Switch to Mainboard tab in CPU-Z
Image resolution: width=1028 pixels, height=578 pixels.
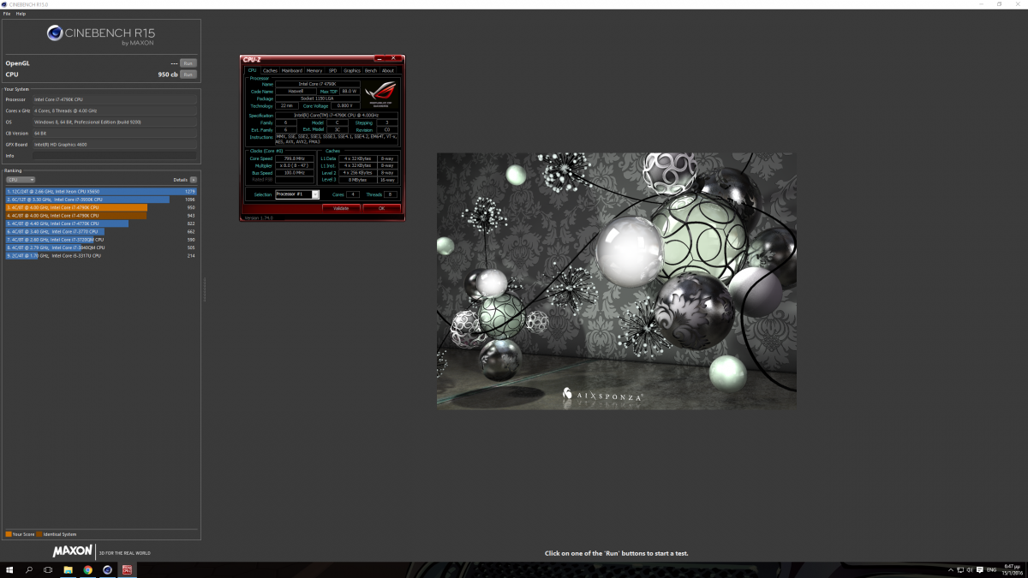tap(292, 70)
